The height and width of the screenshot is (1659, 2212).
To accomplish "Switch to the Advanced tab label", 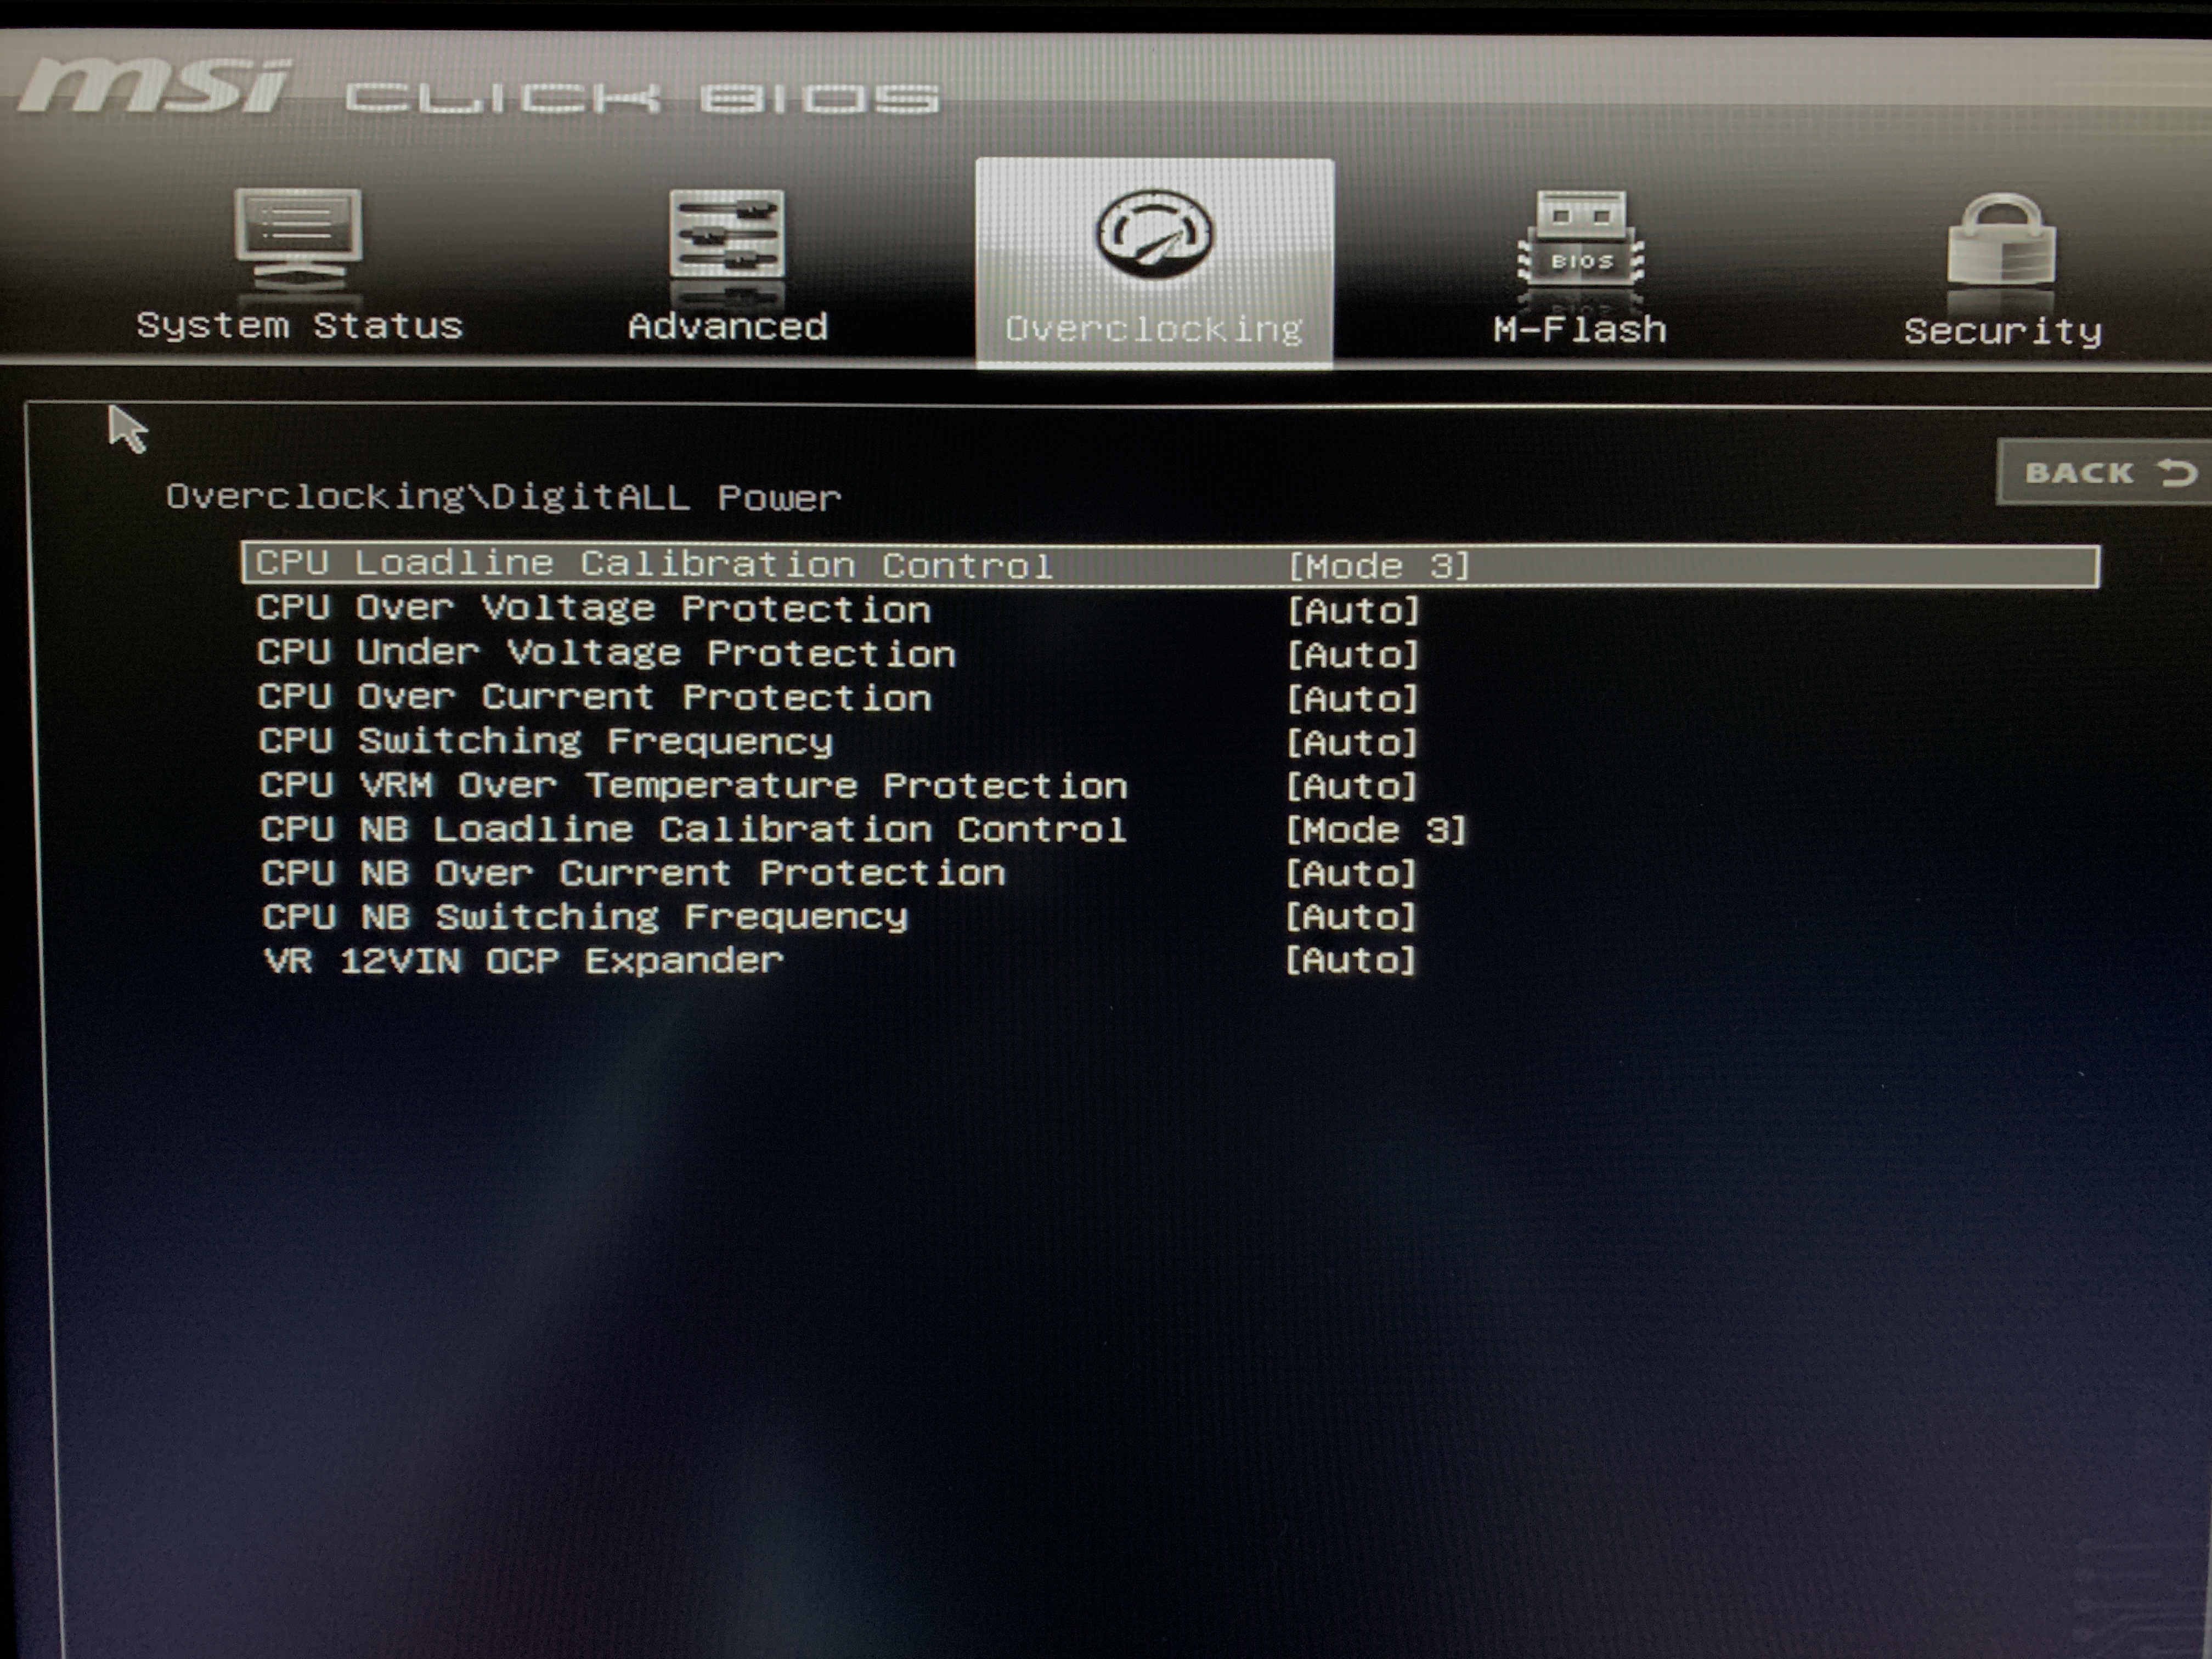I will tap(727, 327).
